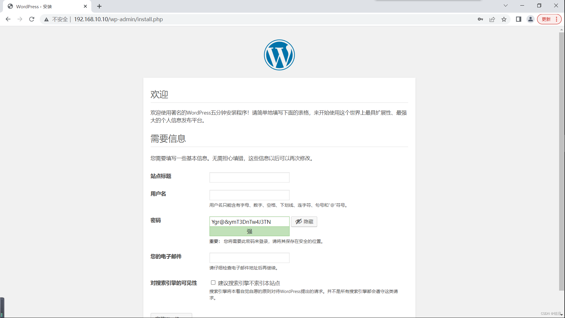Open the Chrome profile avatar icon

(x=530, y=19)
